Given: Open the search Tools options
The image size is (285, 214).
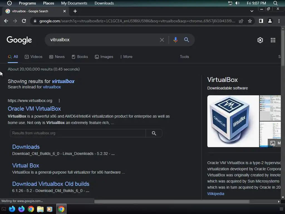Looking at the screenshot, I should click(x=184, y=57).
